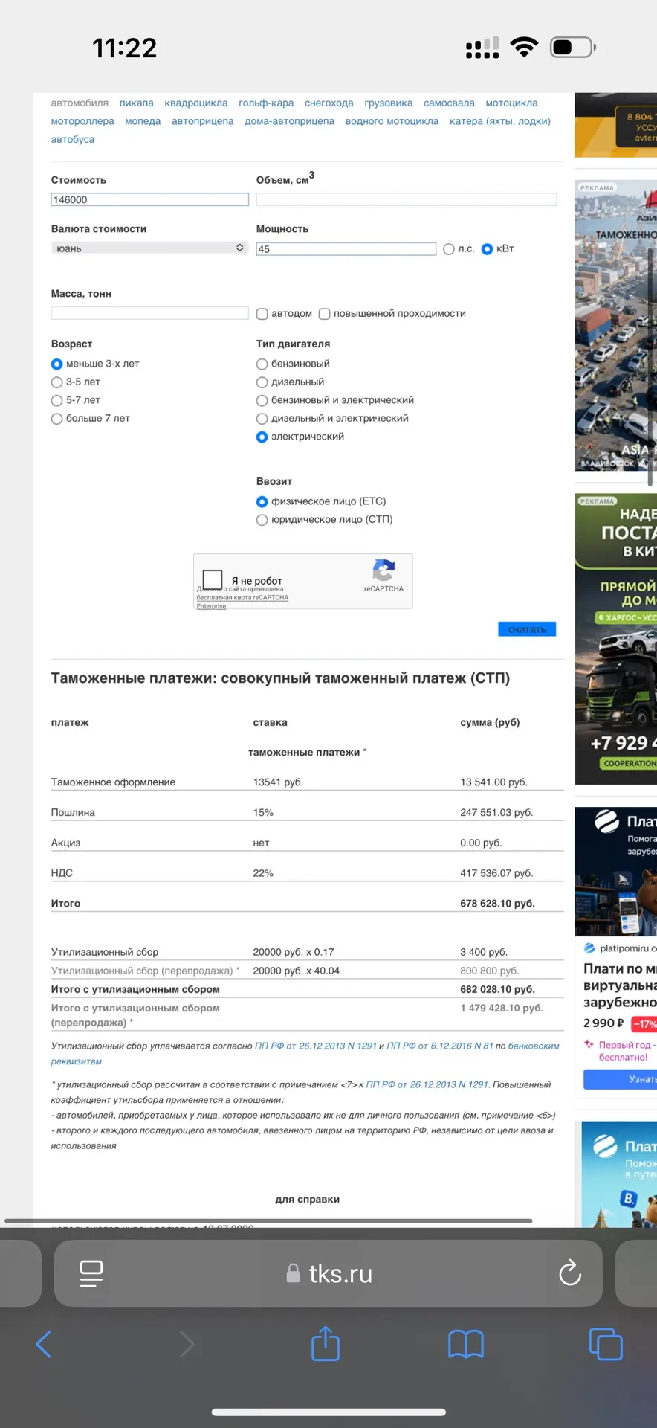Enable the 'автодом' checkbox
The height and width of the screenshot is (1428, 657).
pos(262,314)
